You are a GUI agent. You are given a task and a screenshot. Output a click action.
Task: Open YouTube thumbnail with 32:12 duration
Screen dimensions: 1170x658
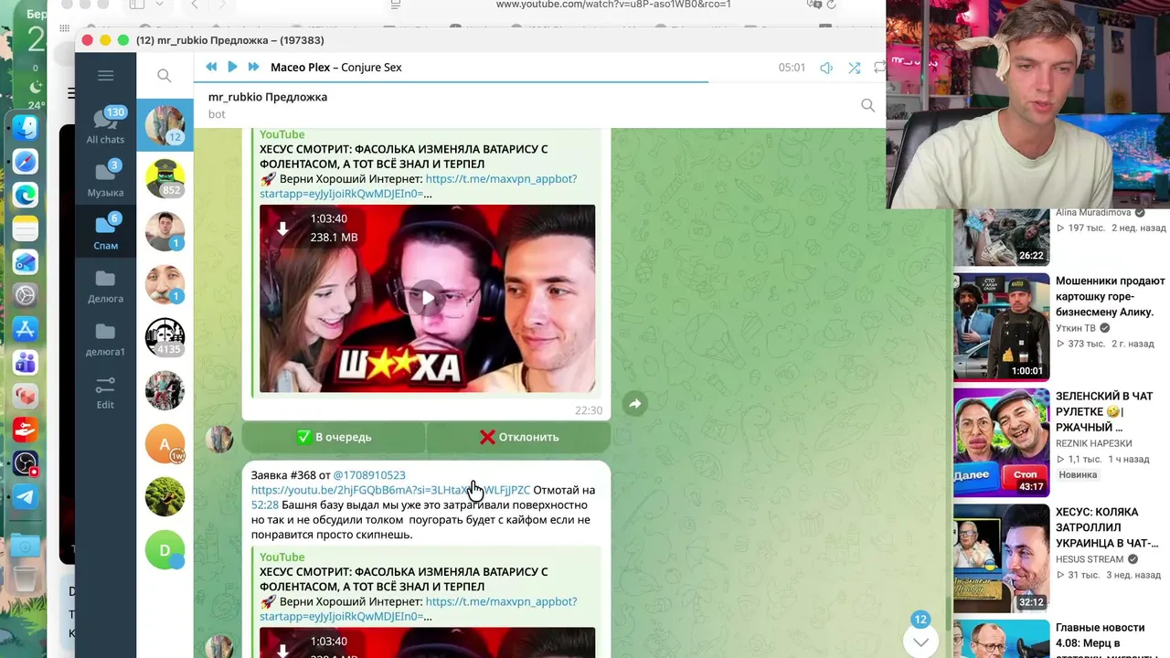click(1001, 558)
